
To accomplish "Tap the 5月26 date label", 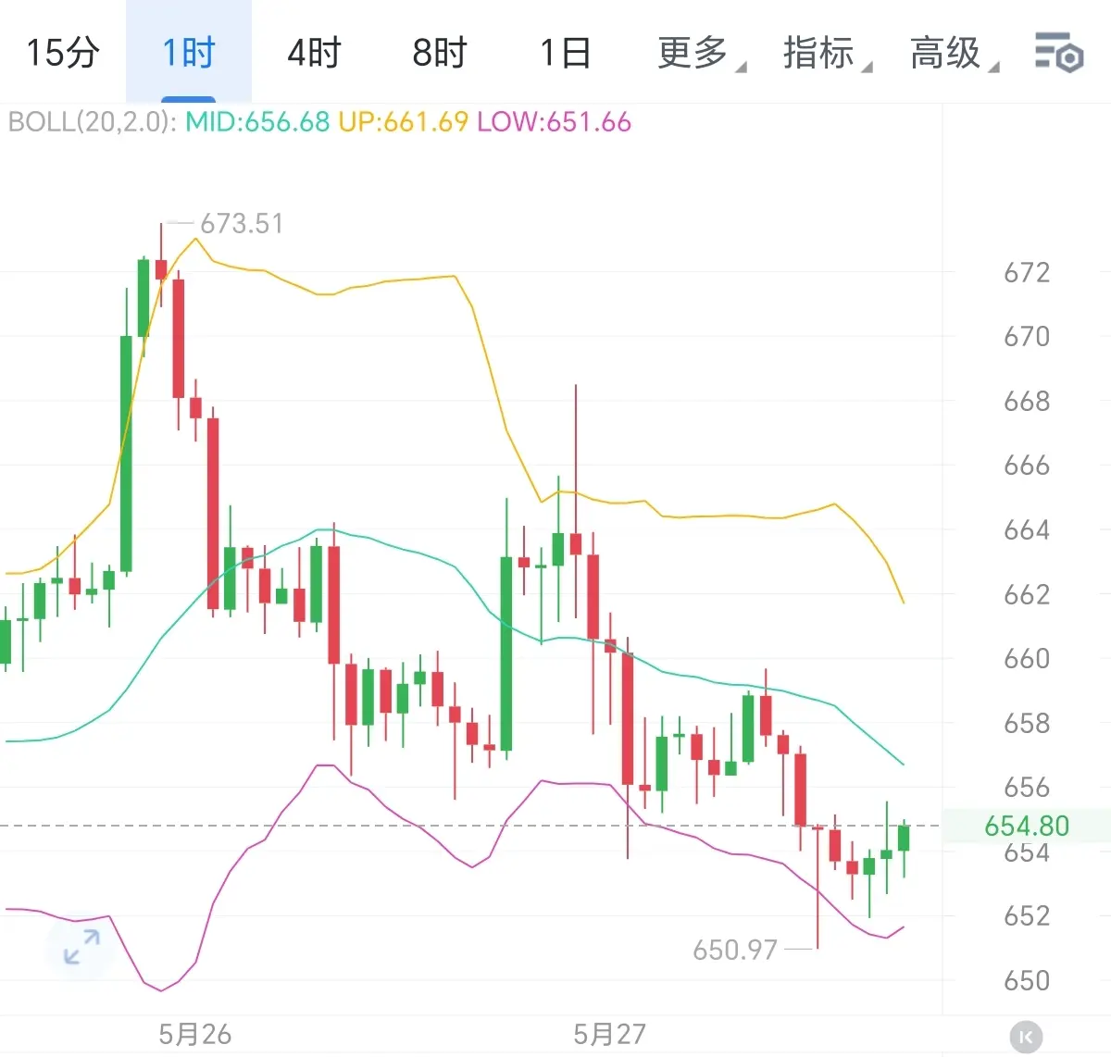I will click(x=194, y=1035).
